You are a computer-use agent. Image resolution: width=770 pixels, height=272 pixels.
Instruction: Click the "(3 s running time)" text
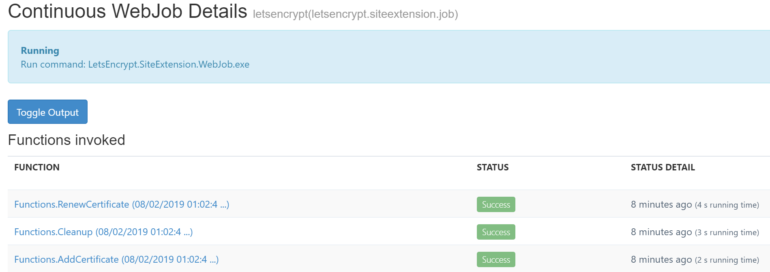point(727,233)
